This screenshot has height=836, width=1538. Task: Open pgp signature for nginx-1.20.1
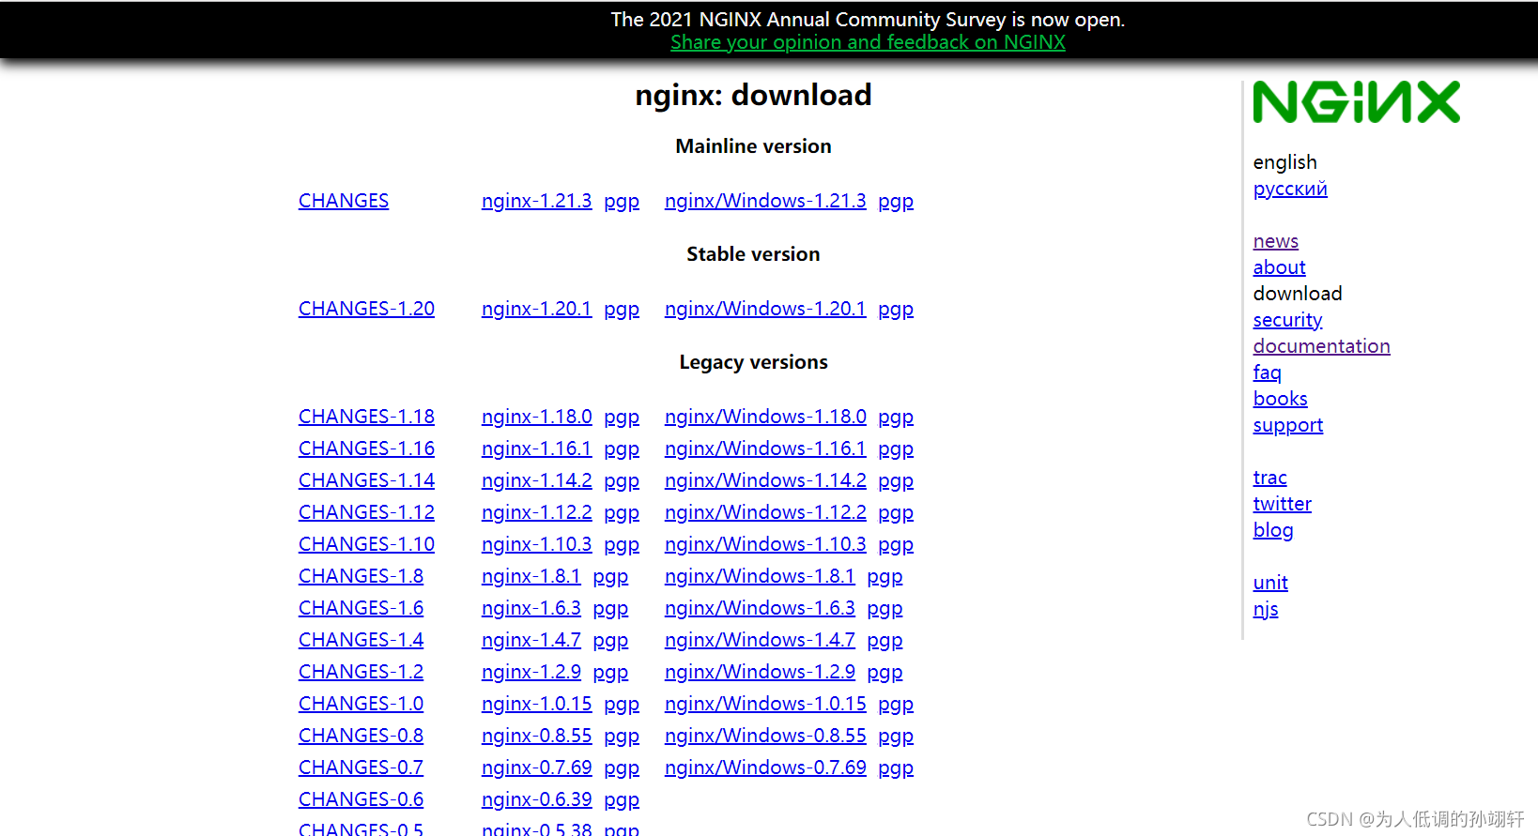point(622,310)
